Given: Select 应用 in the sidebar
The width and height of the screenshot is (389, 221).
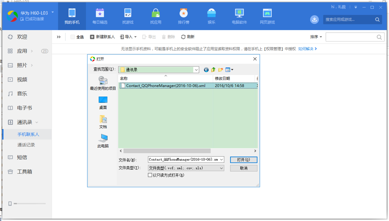Looking at the screenshot, I should 22,51.
